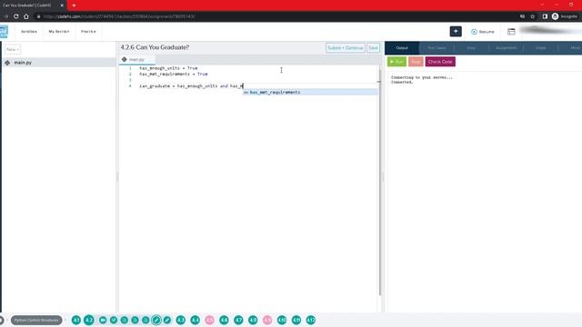Go to lesson 4.6
The height and width of the screenshot is (327, 582).
[224, 320]
